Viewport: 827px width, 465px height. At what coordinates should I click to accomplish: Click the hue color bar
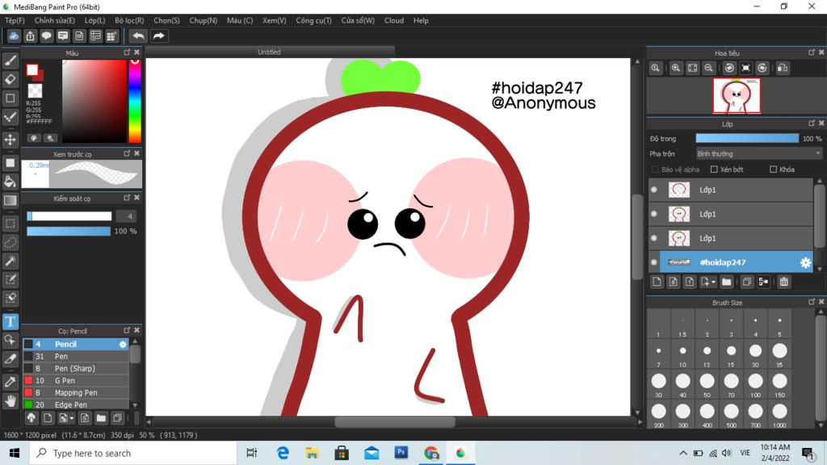tap(135, 101)
